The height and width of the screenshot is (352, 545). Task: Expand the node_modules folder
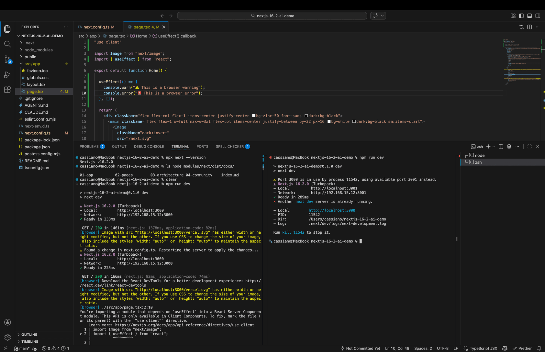click(x=38, y=50)
